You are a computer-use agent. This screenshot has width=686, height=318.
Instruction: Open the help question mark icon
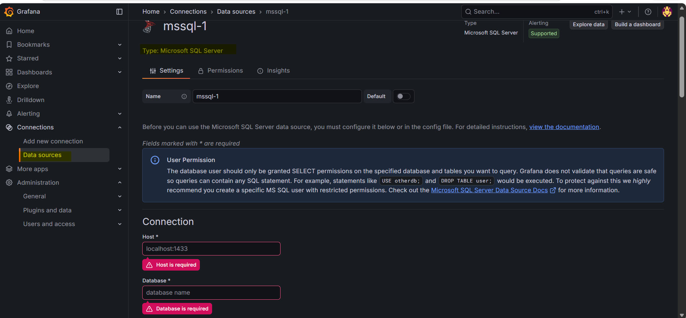click(648, 12)
